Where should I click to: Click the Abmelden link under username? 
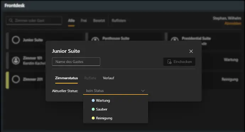(x=233, y=23)
